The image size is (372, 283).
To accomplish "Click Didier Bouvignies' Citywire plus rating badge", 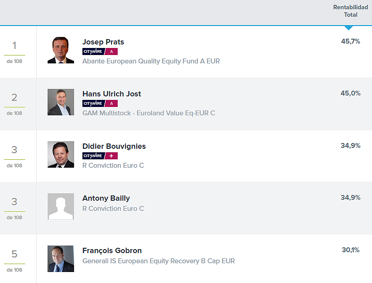I will click(100, 156).
